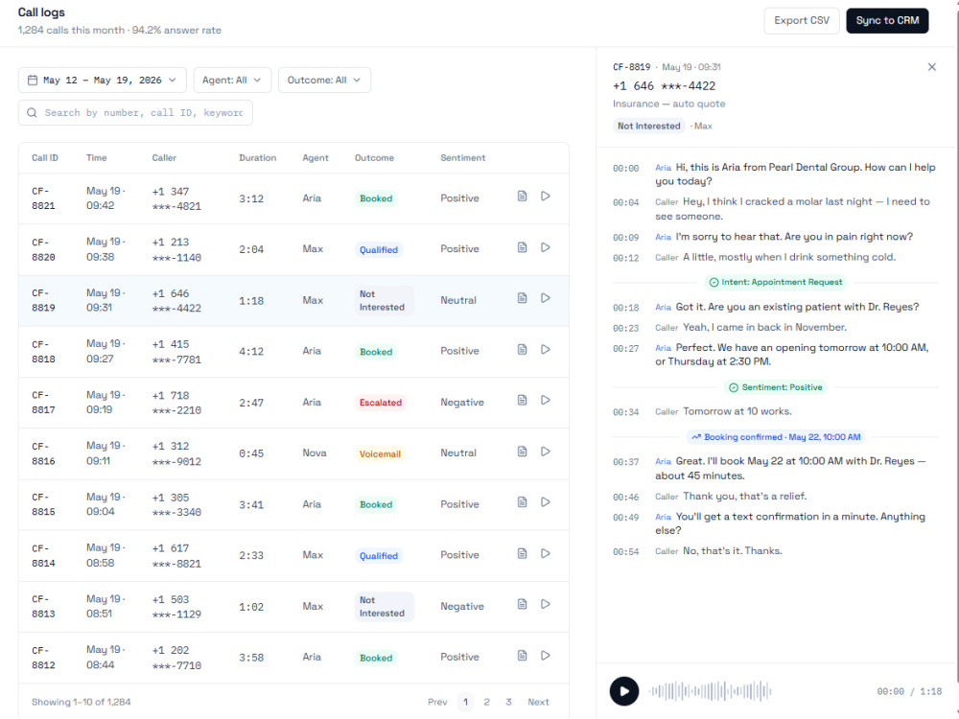Click Not Interested tag in detail panel

click(x=648, y=126)
